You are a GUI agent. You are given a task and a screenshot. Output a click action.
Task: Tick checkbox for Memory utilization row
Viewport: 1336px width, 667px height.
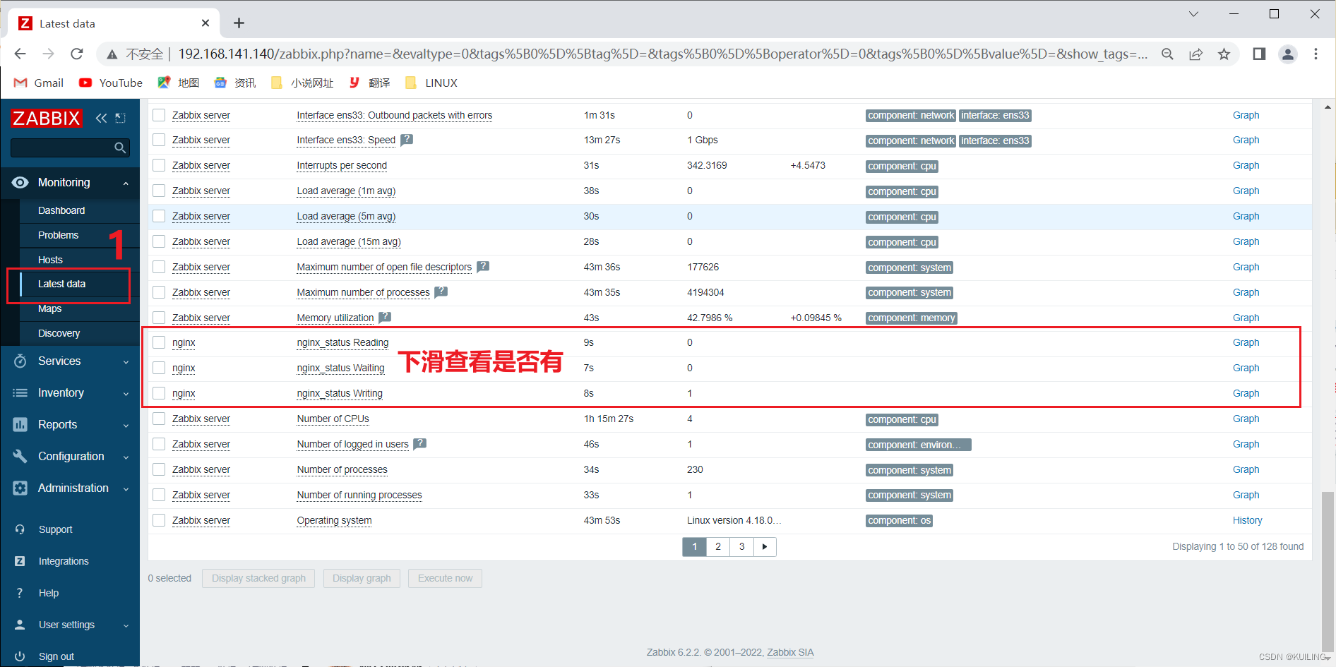point(159,318)
